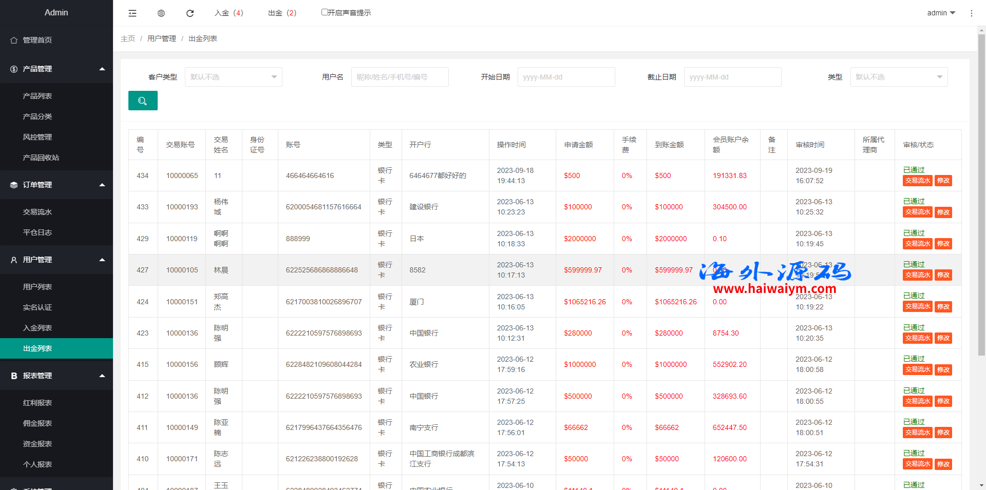
Task: Open the 类型 filter dropdown
Action: (x=899, y=77)
